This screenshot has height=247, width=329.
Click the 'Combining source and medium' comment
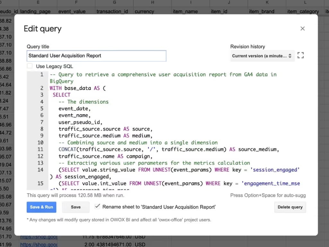coord(138,142)
